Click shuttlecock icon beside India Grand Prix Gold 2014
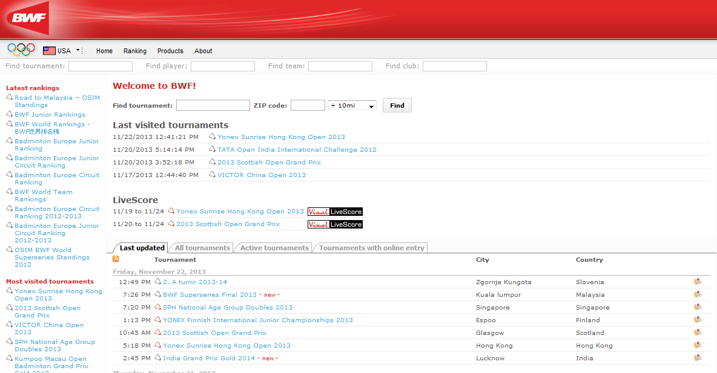 point(158,357)
